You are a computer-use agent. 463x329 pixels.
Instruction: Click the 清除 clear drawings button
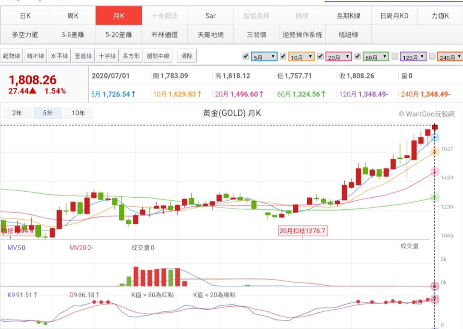[187, 56]
